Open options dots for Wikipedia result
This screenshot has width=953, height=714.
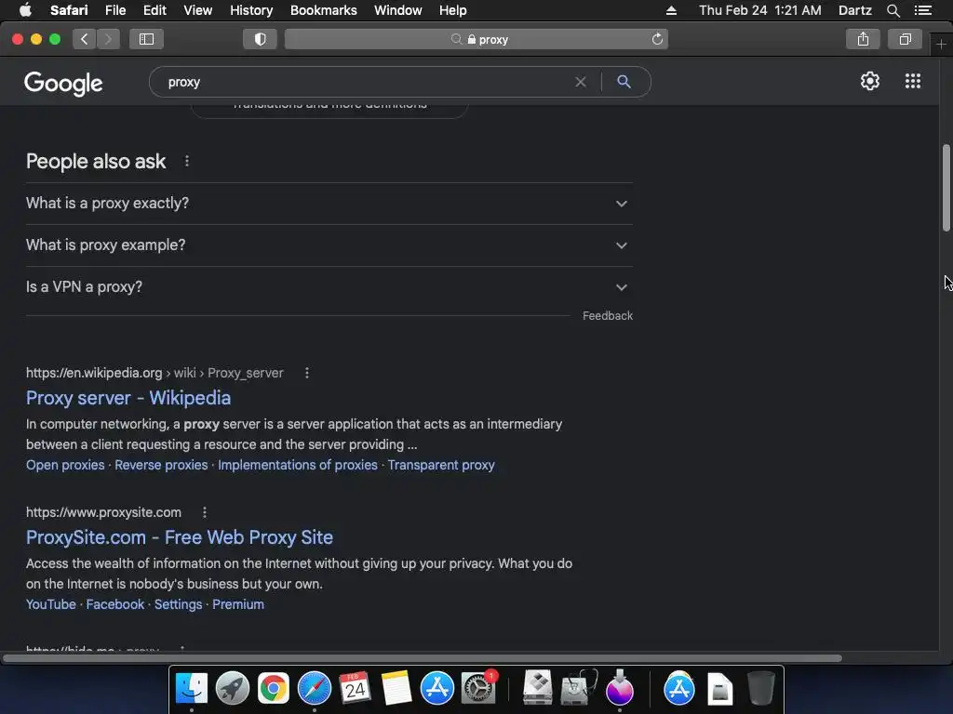307,373
